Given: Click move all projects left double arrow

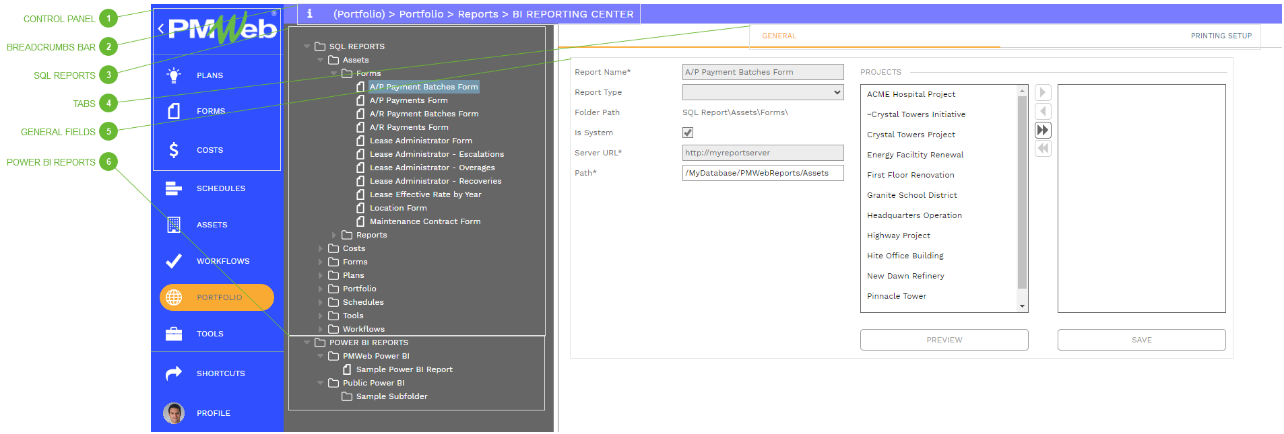Looking at the screenshot, I should coord(1043,149).
